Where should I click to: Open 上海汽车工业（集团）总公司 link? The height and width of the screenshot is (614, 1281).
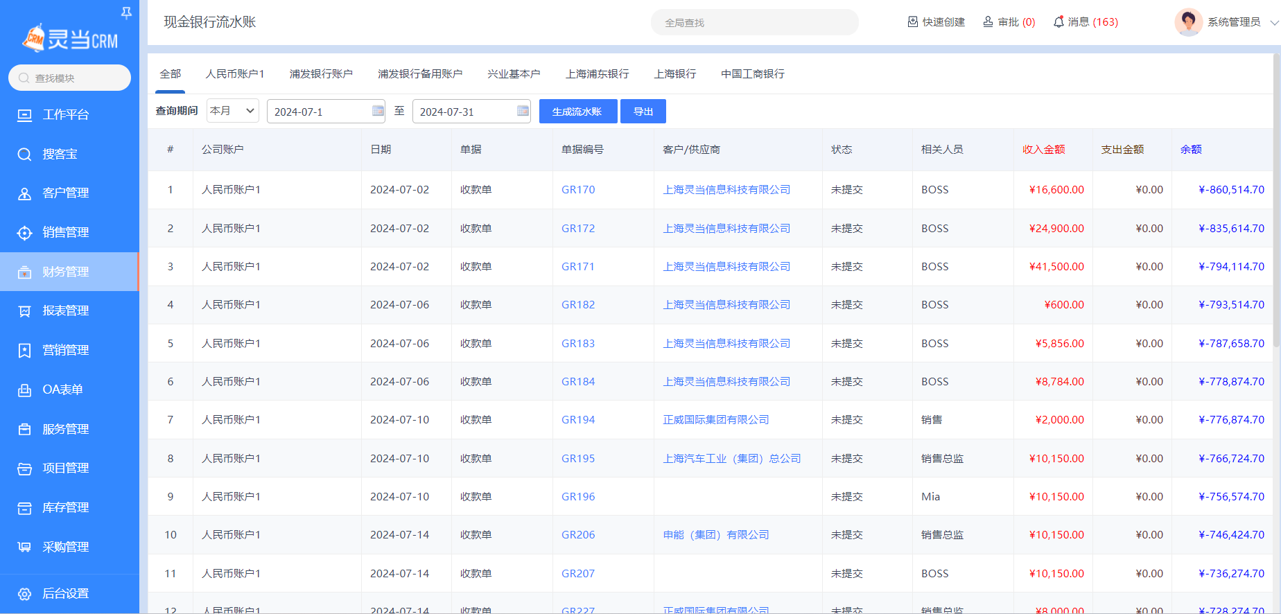[x=732, y=459]
